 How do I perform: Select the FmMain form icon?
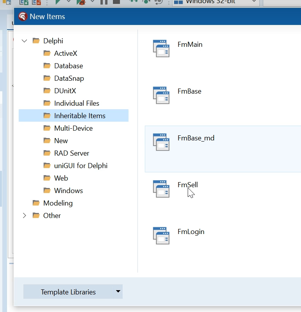tap(161, 48)
